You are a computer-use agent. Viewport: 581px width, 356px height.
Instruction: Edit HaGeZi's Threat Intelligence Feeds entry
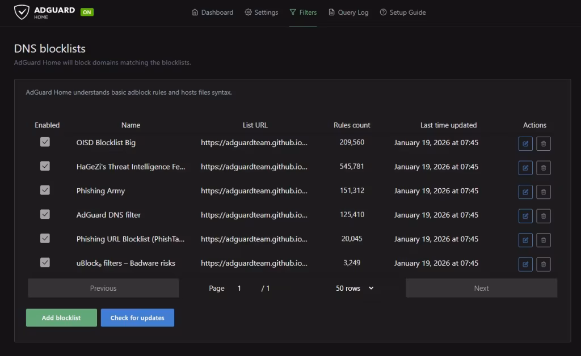(x=525, y=168)
